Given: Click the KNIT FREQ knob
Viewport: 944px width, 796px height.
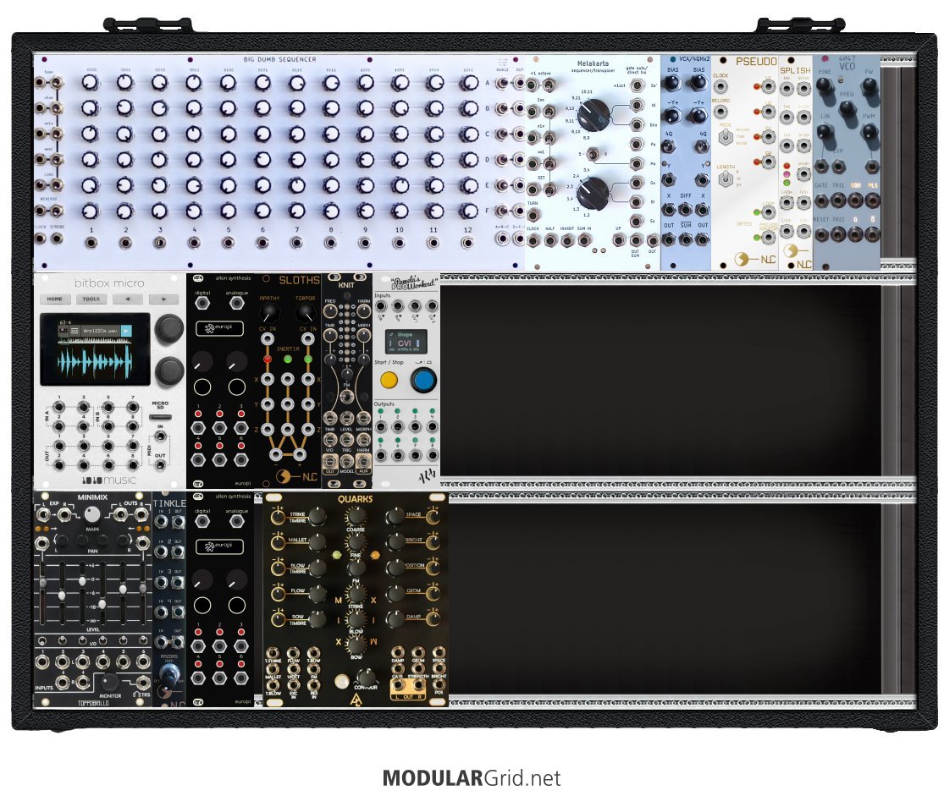Looking at the screenshot, I should click(330, 311).
